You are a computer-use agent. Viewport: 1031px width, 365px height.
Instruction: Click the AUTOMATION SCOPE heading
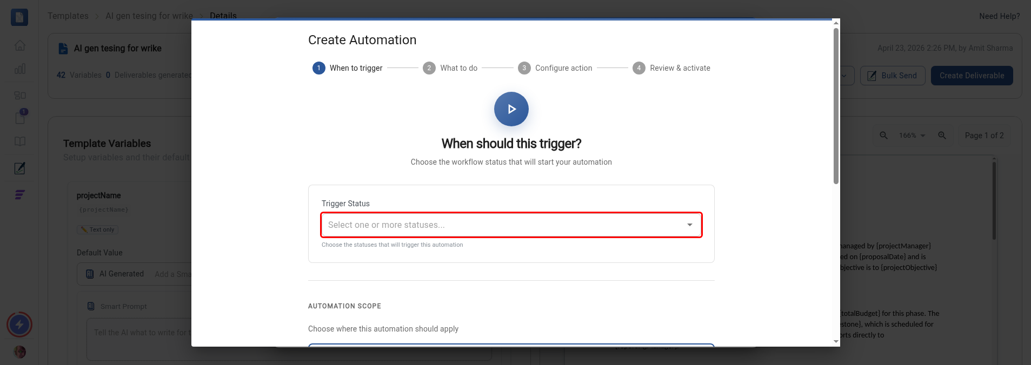pos(344,306)
